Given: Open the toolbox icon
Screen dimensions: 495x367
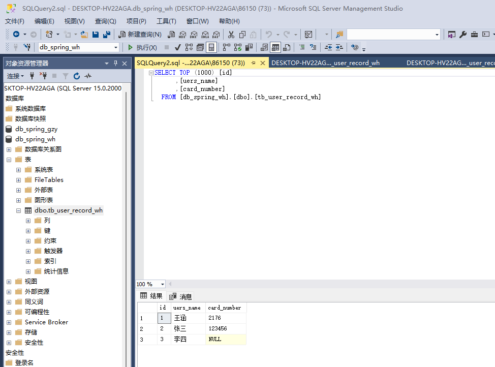Looking at the screenshot, I should (x=474, y=34).
